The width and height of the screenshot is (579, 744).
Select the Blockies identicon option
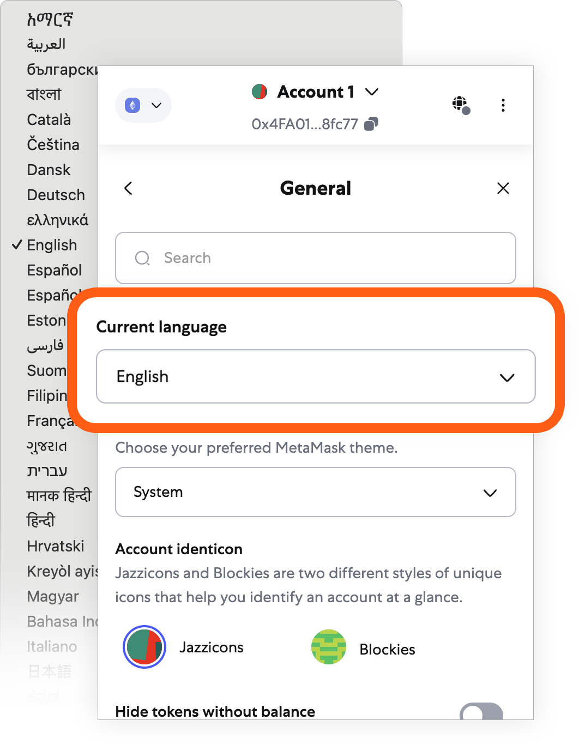point(329,647)
